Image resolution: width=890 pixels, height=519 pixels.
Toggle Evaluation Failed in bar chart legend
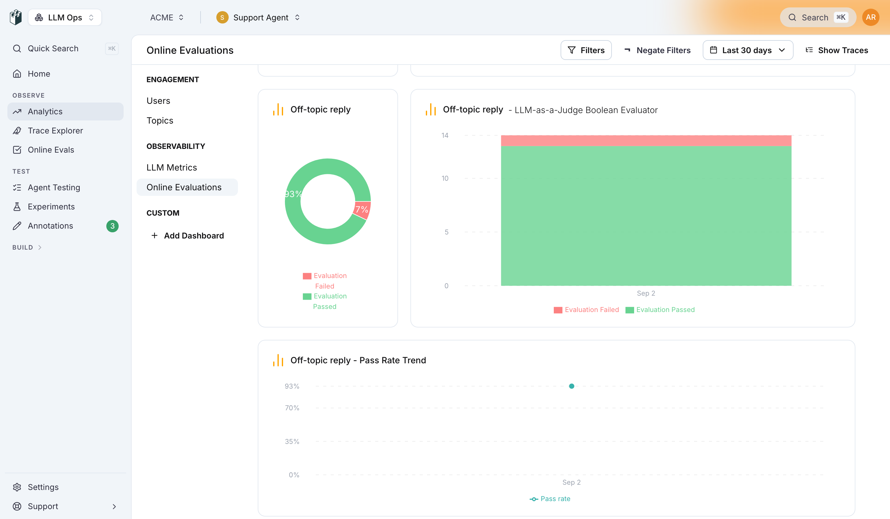[586, 310]
